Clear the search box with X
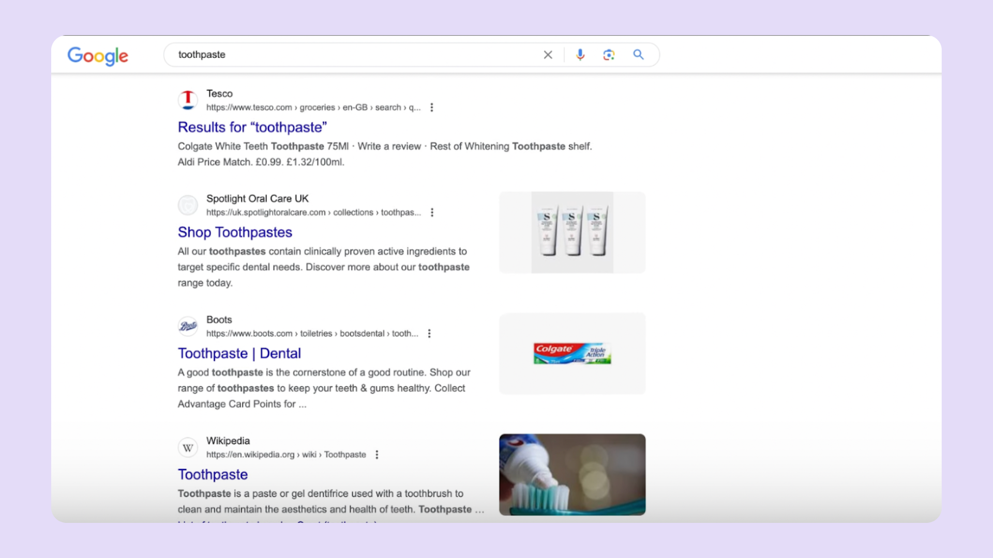 tap(548, 55)
